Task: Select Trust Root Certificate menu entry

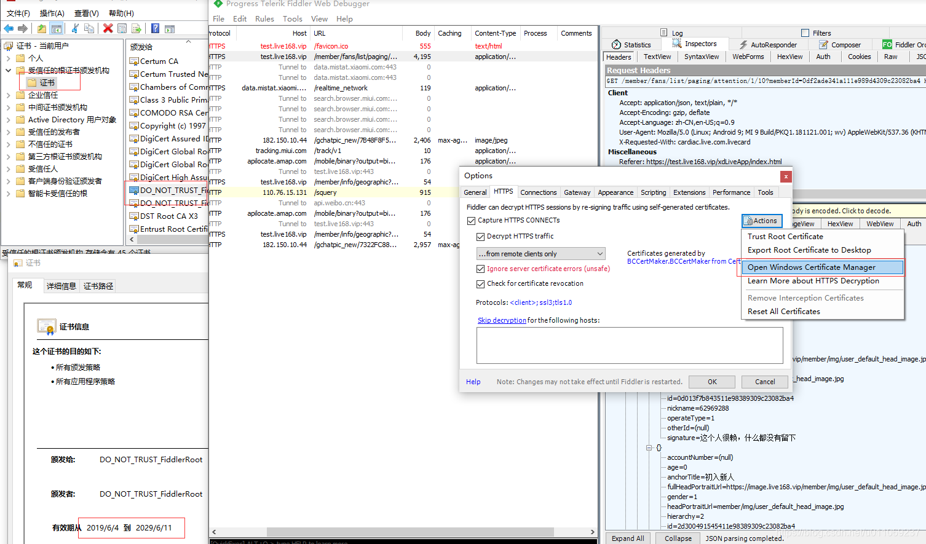Action: pyautogui.click(x=785, y=237)
